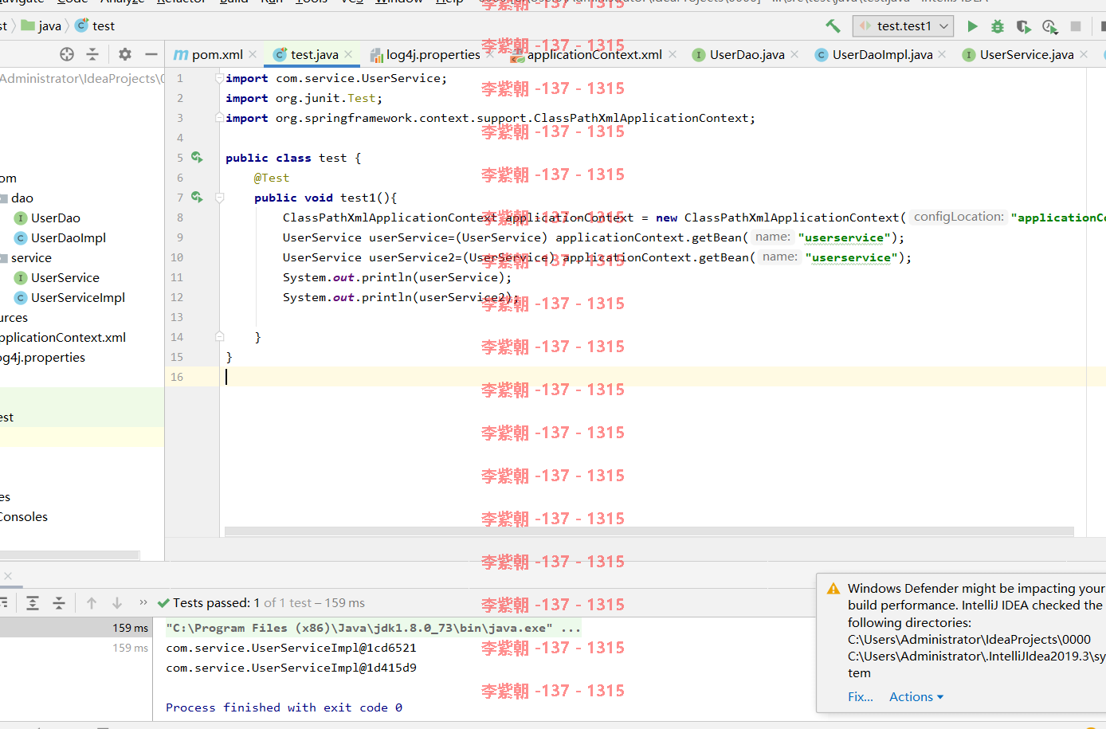Select the selected 159 ms test result row
Viewport: 1106px width, 729px height.
click(76, 628)
